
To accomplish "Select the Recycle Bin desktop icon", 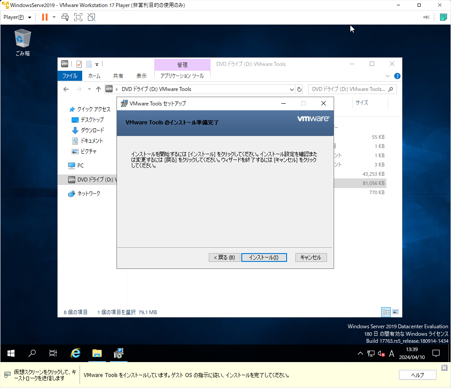I will [23, 42].
